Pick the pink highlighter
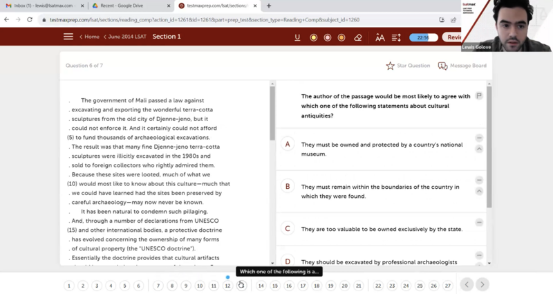553x294 pixels. (x=328, y=37)
